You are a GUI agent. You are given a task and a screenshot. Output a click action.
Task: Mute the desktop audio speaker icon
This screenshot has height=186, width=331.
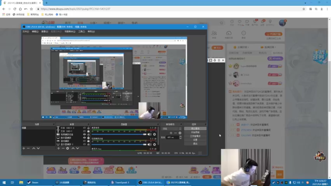click(x=149, y=134)
